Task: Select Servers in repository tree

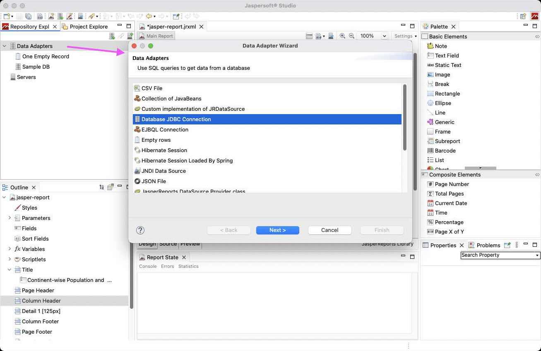Action: point(23,77)
